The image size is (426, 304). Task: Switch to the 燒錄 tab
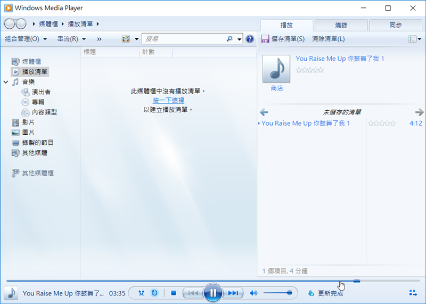(x=341, y=25)
